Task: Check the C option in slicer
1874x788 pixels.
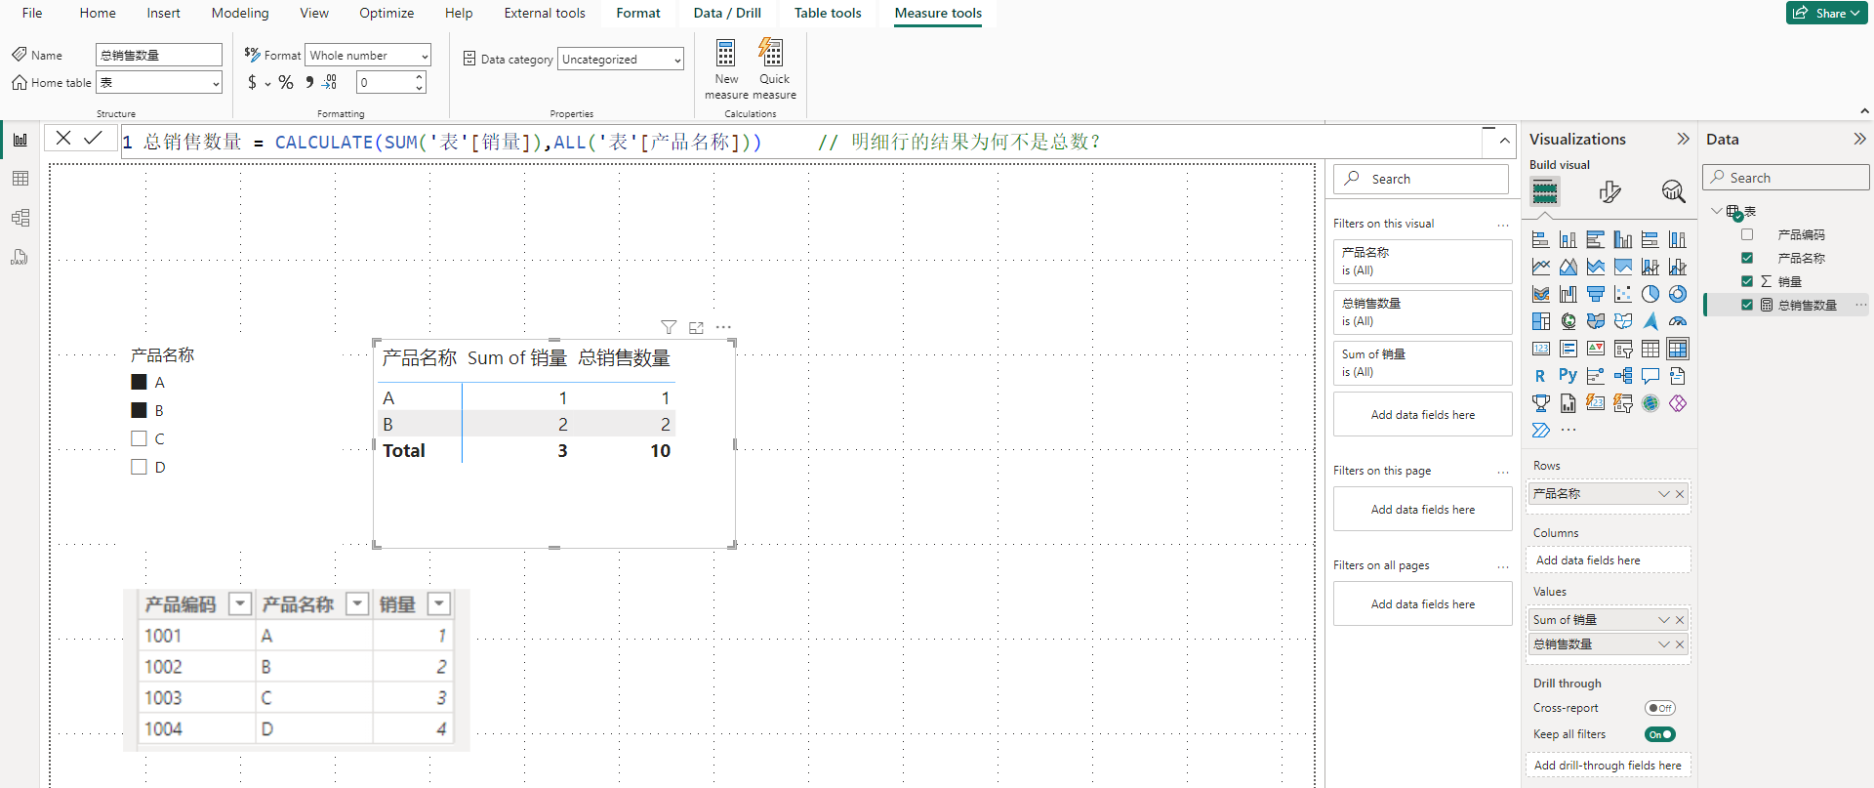Action: (140, 438)
